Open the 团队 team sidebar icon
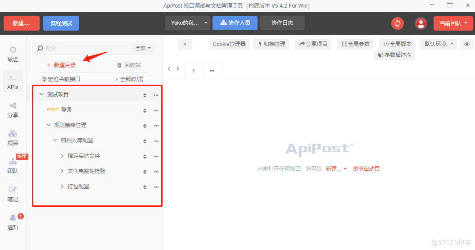 (13, 166)
